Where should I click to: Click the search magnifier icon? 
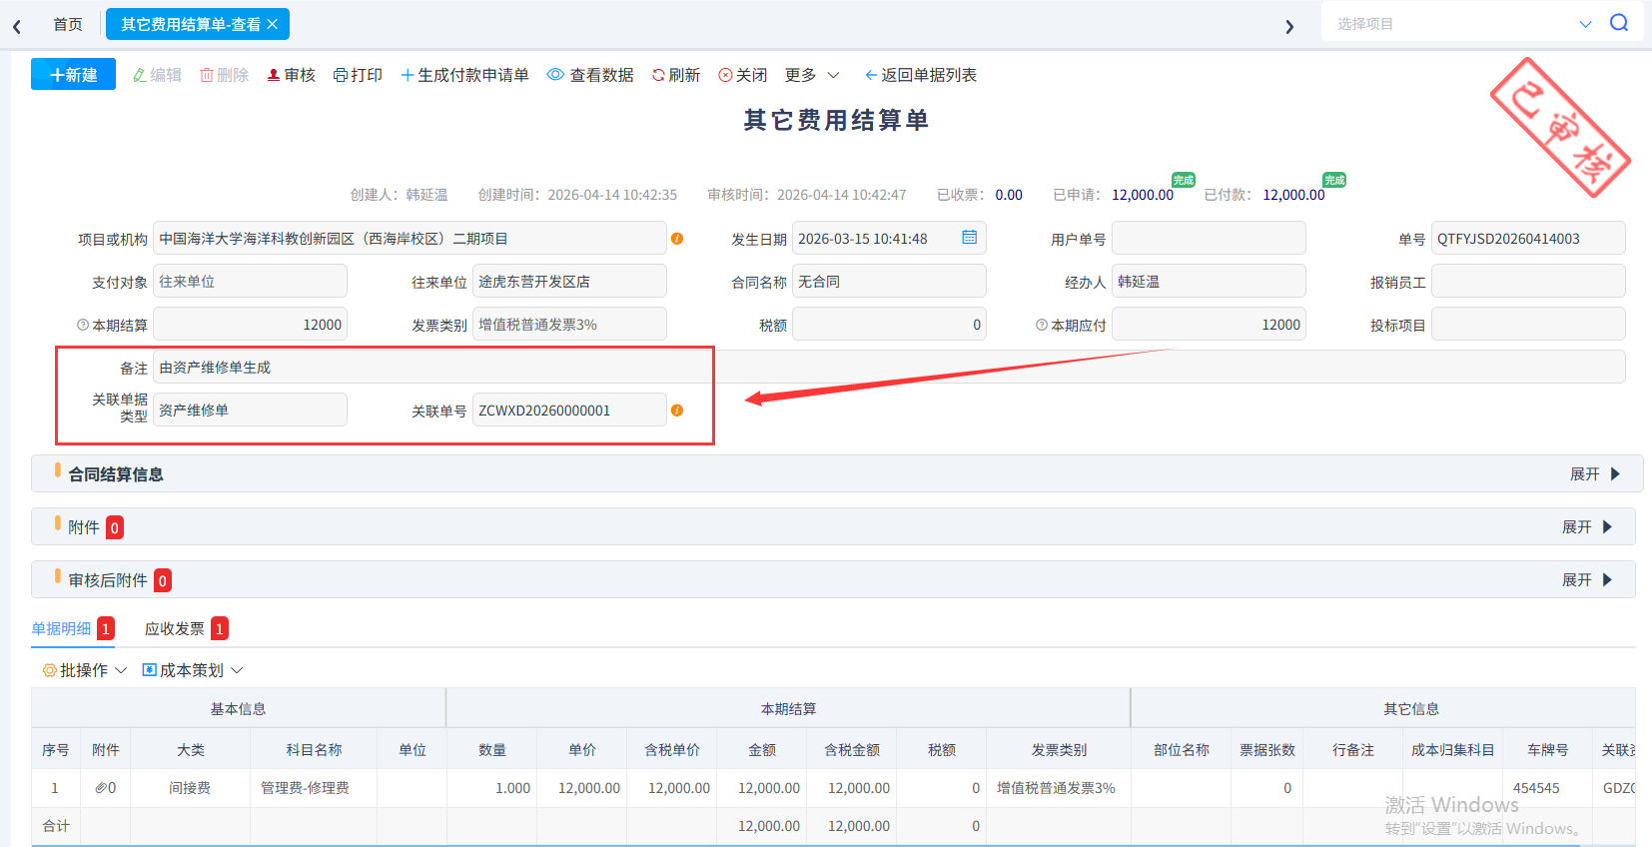[x=1619, y=23]
